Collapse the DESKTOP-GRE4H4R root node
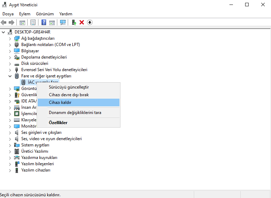This screenshot has height=198, width=271. pos(3,32)
